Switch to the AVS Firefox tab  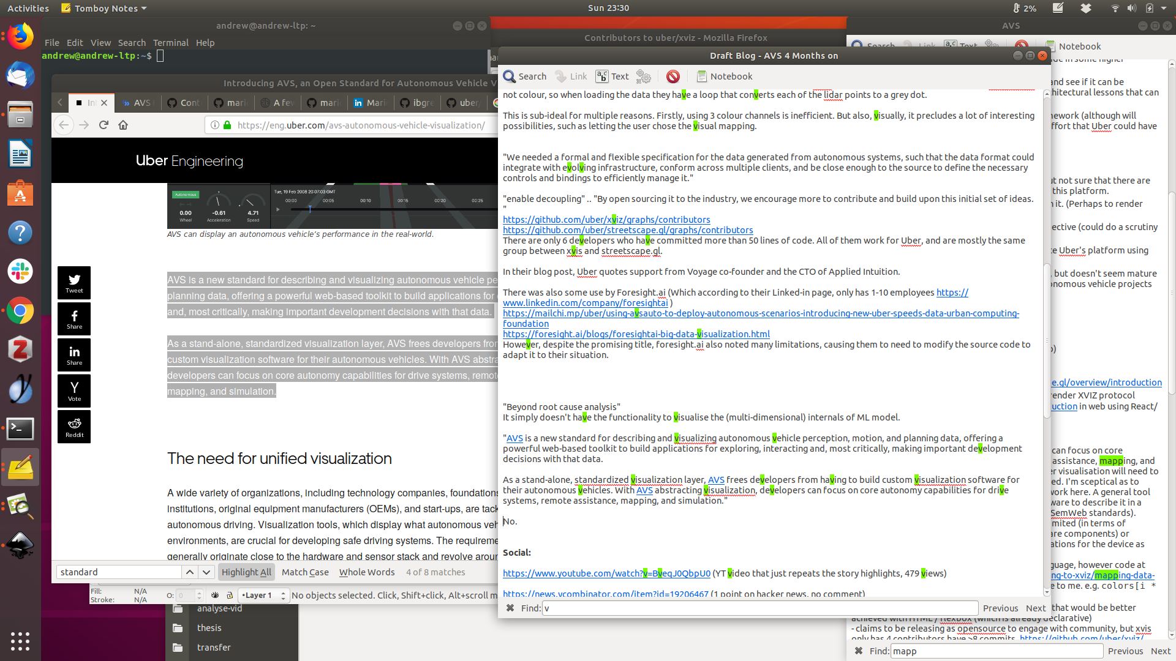point(138,103)
